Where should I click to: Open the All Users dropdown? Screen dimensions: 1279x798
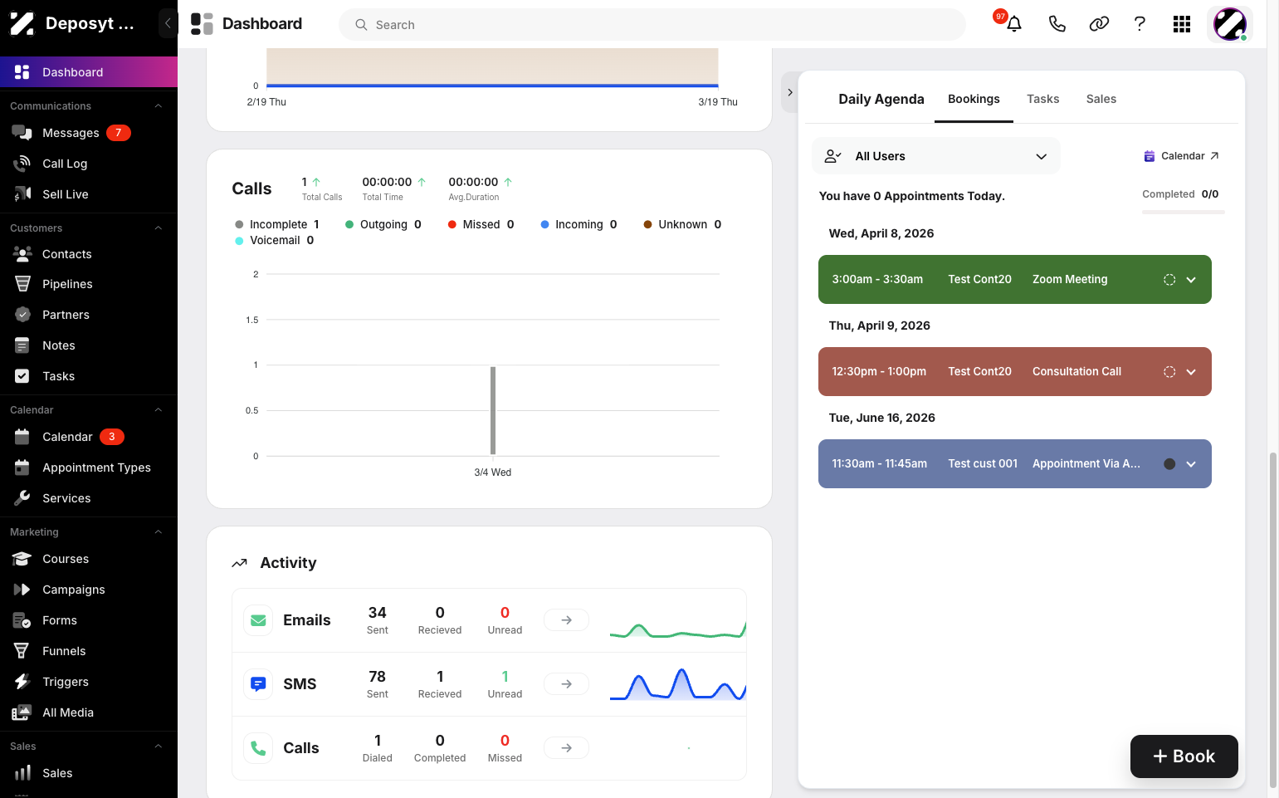(x=935, y=156)
